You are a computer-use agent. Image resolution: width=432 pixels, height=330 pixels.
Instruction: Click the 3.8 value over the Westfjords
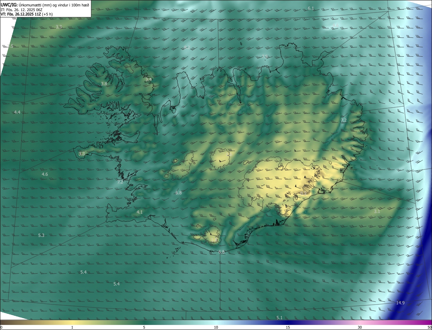(104, 84)
